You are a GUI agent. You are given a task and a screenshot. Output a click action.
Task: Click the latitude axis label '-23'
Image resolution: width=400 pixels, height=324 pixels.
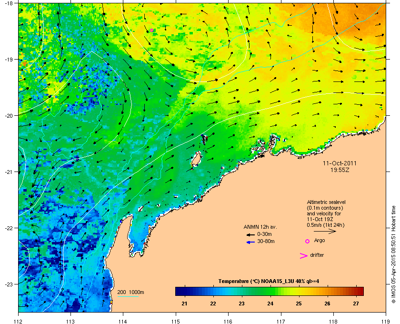pos(9,284)
